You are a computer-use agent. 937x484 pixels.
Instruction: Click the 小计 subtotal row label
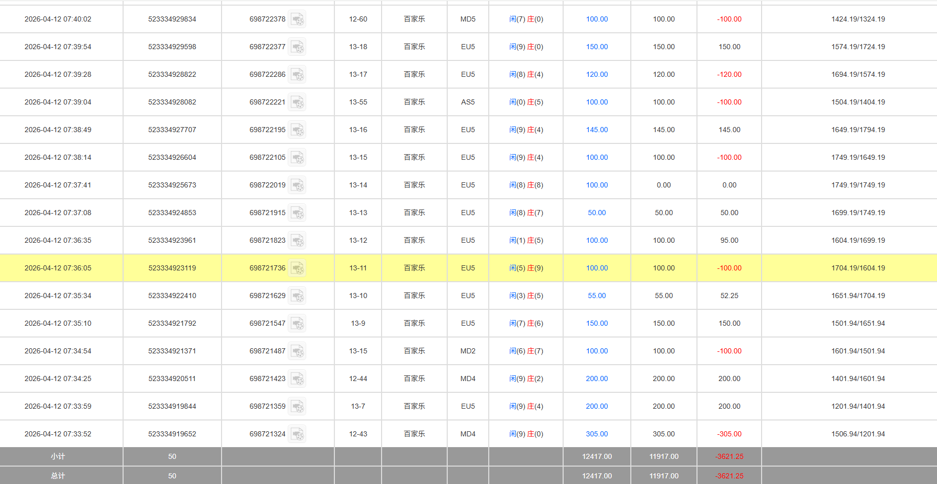point(58,456)
